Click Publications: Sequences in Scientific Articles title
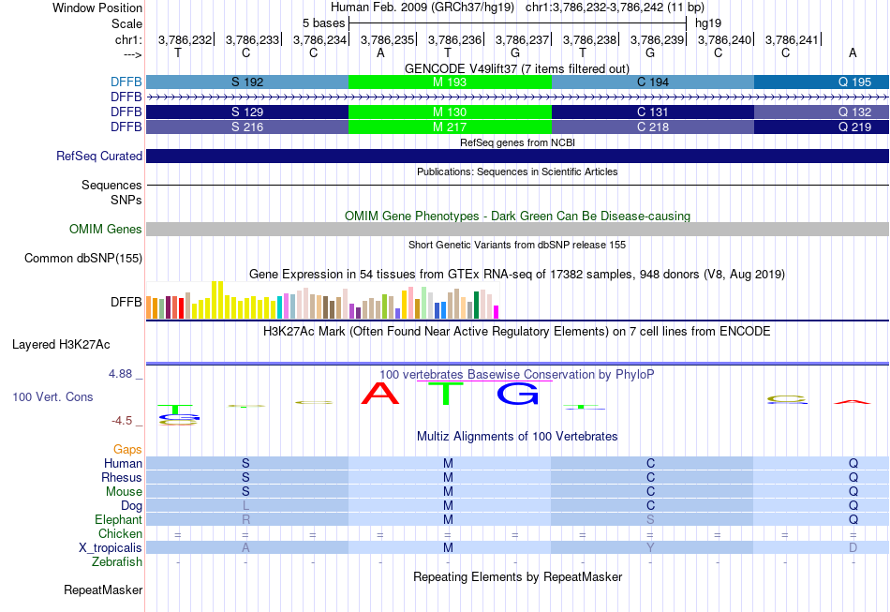The width and height of the screenshot is (890, 612). [517, 172]
